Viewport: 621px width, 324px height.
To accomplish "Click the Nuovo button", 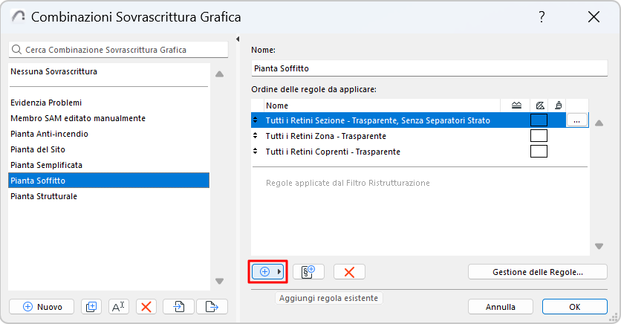I will 42,306.
